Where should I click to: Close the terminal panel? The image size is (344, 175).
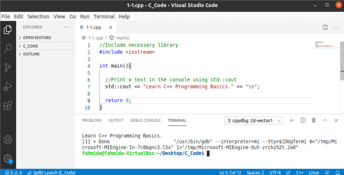pyautogui.click(x=336, y=120)
